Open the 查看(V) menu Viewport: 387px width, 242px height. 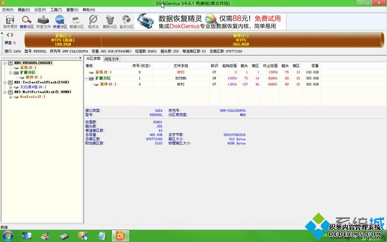[72, 10]
